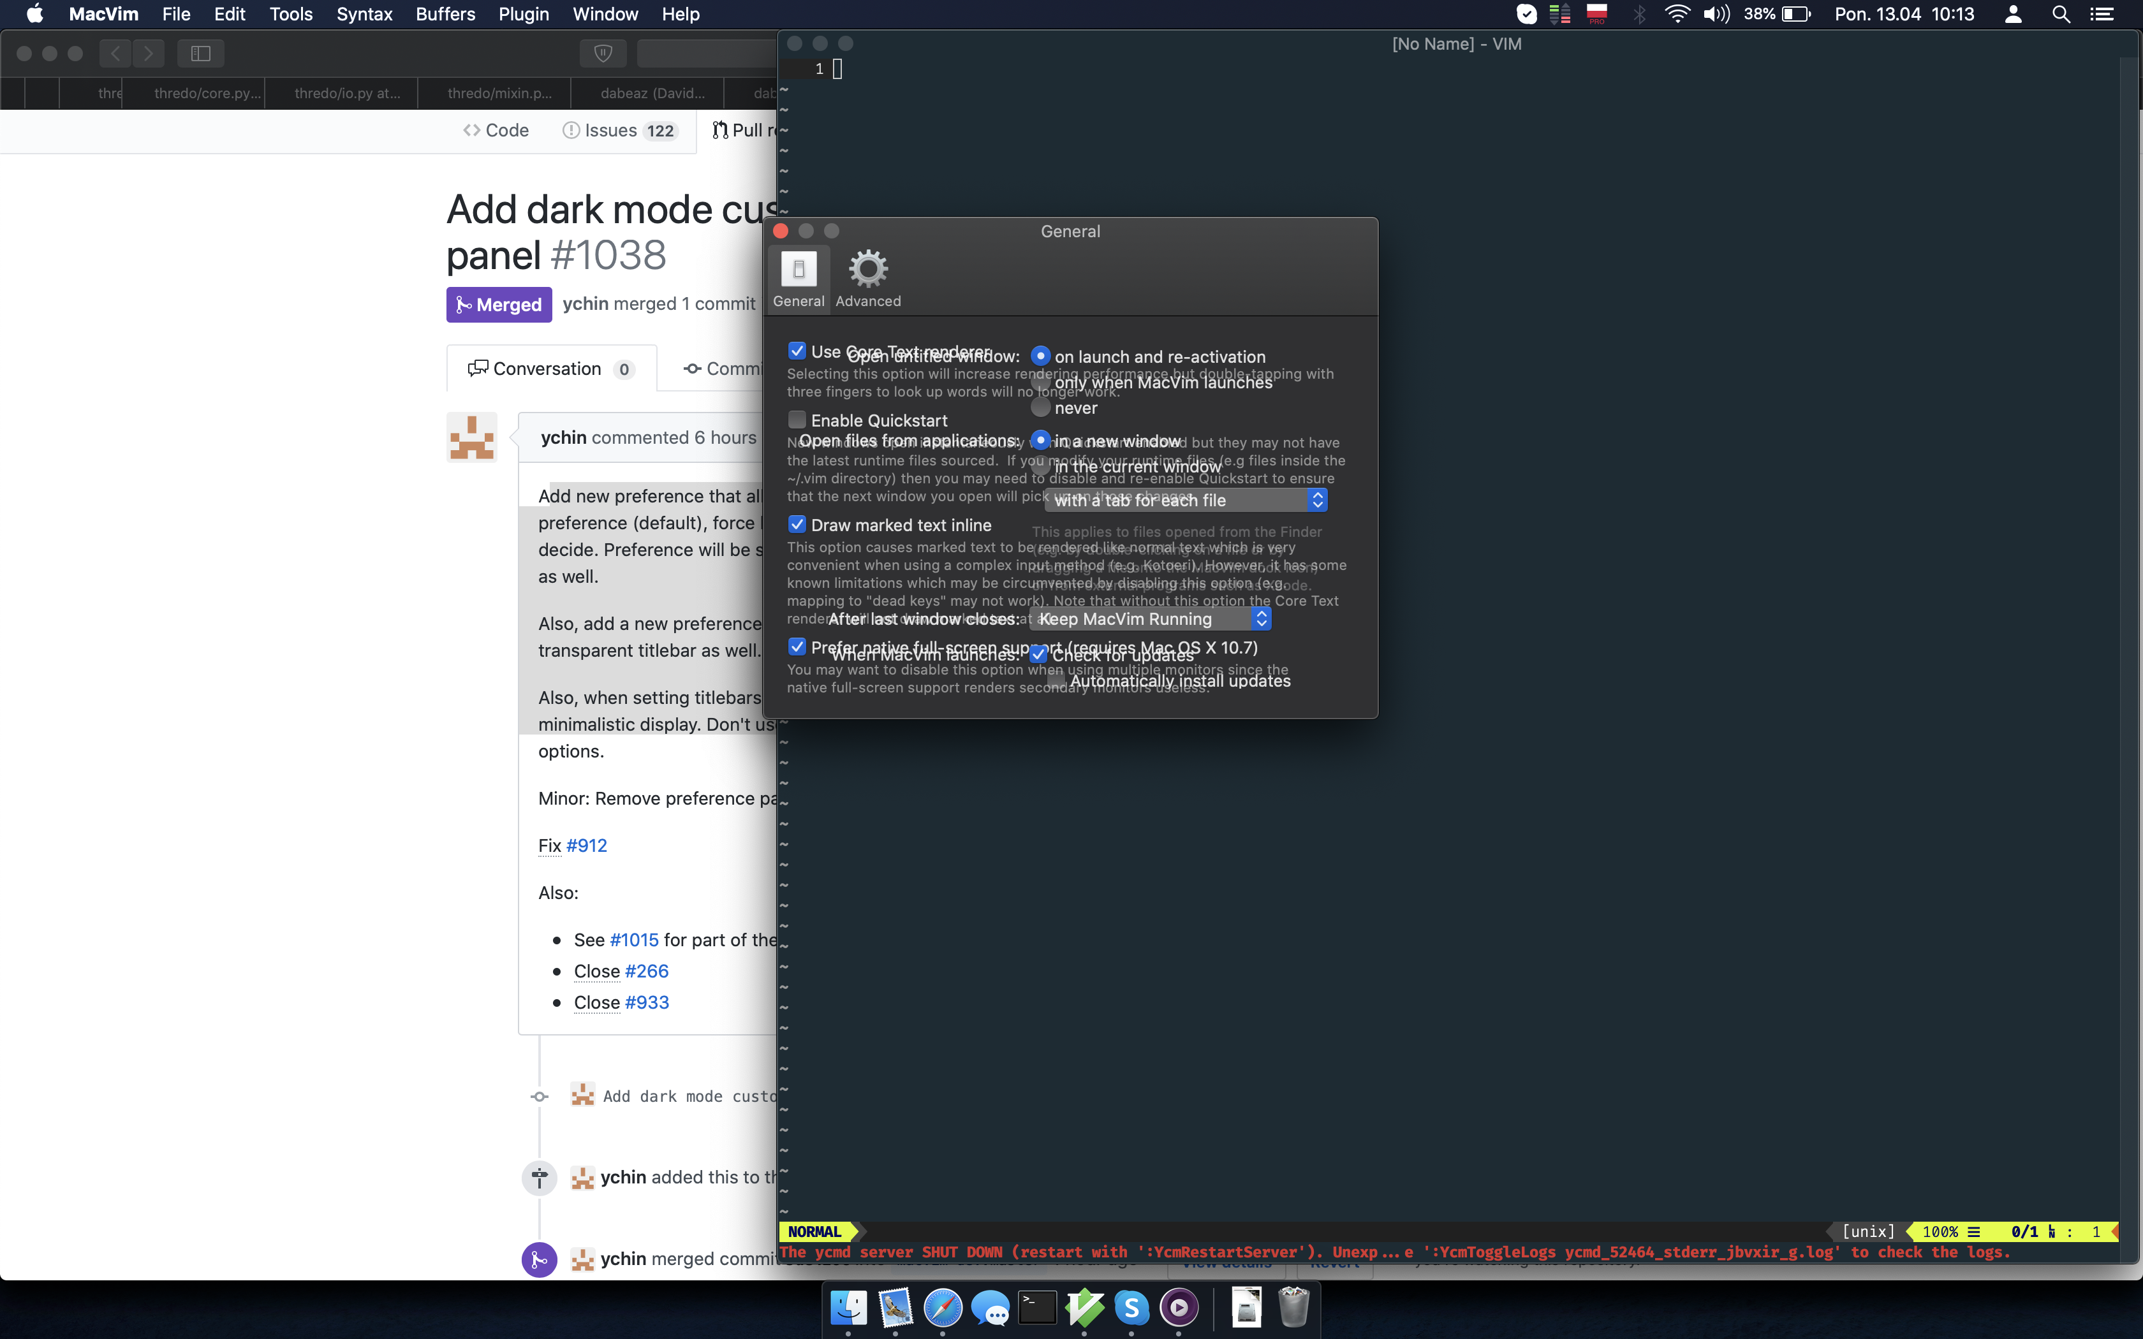Open the Trash in the Dock

[x=1293, y=1306]
